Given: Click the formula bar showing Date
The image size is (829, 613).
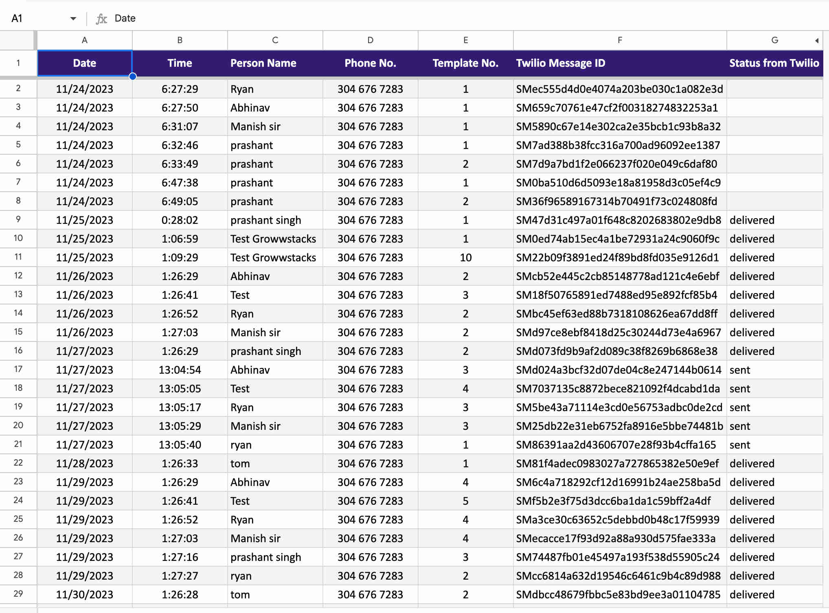Looking at the screenshot, I should click(x=468, y=18).
